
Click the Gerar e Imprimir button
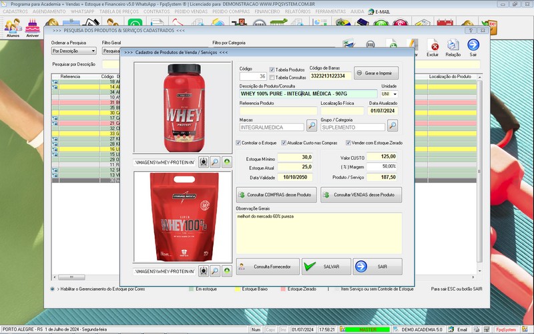(376, 73)
